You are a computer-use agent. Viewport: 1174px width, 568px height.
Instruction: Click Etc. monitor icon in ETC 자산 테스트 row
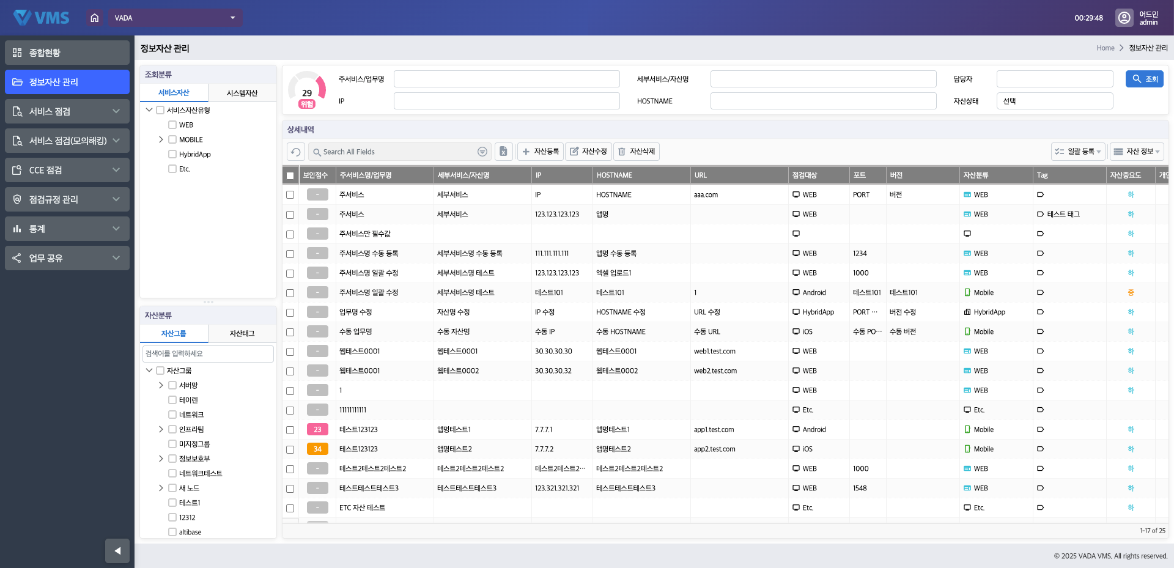(x=796, y=507)
